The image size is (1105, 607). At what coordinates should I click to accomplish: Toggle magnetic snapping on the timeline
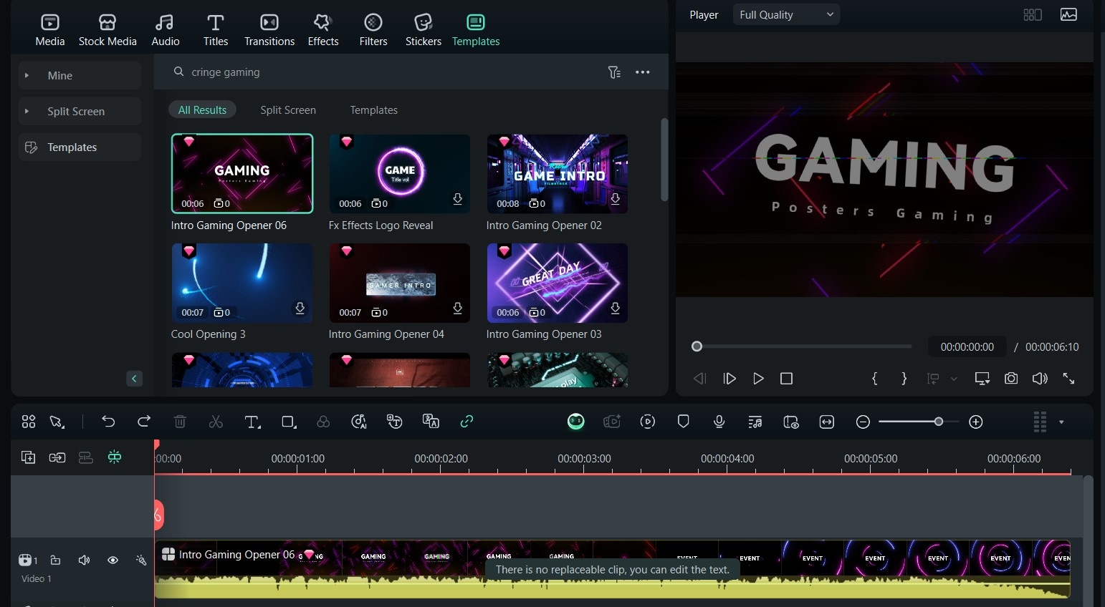click(x=115, y=457)
